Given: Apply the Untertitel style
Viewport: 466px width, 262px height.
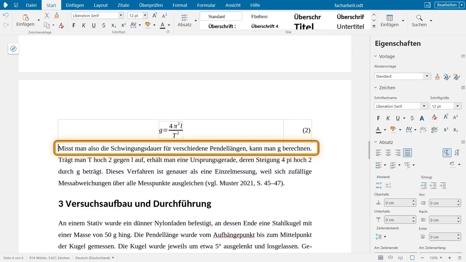Looking at the screenshot, I should [350, 26].
